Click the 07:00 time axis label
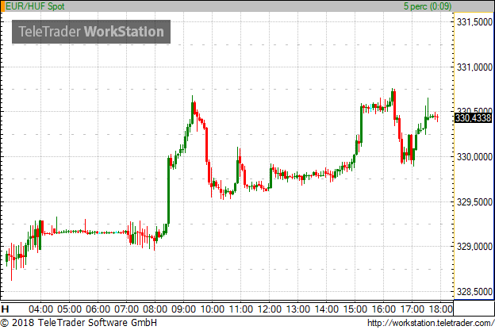This screenshot has height=330, width=495. pyautogui.click(x=126, y=309)
